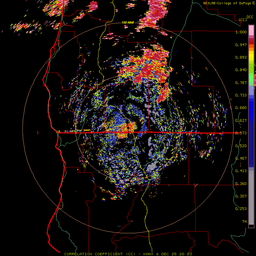Select the 0.307 scale value

pos(241,196)
